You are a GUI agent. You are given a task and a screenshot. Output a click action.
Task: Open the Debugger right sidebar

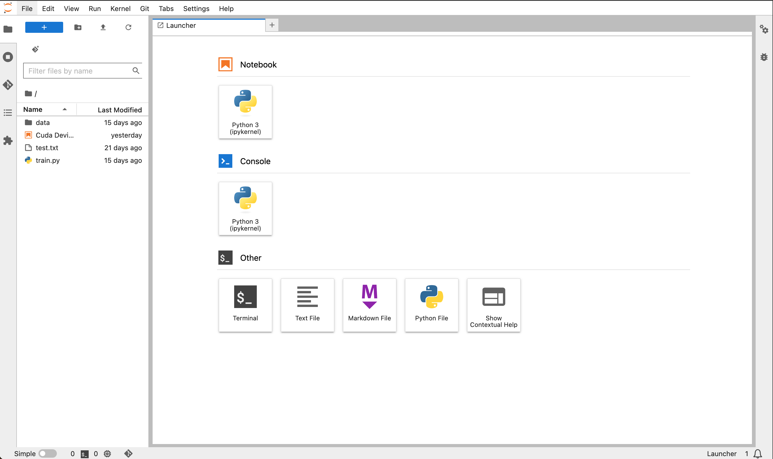pos(764,57)
